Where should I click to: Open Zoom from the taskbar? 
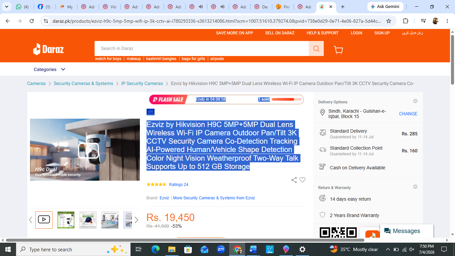(221, 249)
